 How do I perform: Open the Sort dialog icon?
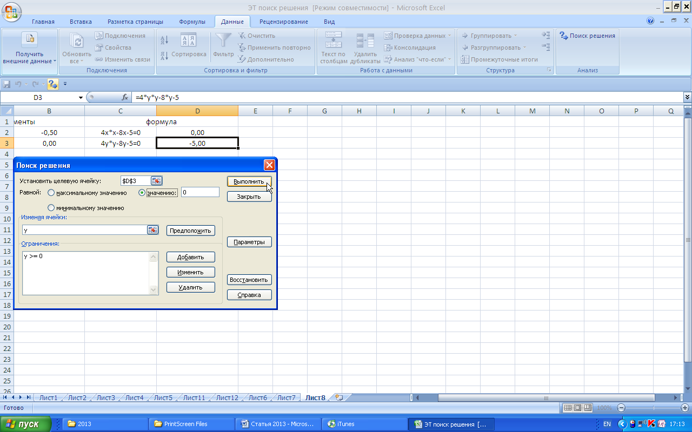pos(188,41)
